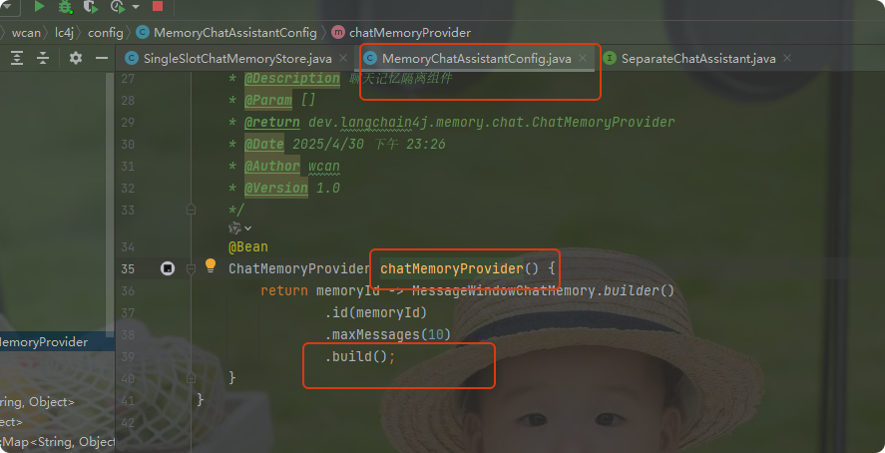Image resolution: width=885 pixels, height=453 pixels.
Task: Click the @Param Javadoc tag
Action: pos(268,101)
